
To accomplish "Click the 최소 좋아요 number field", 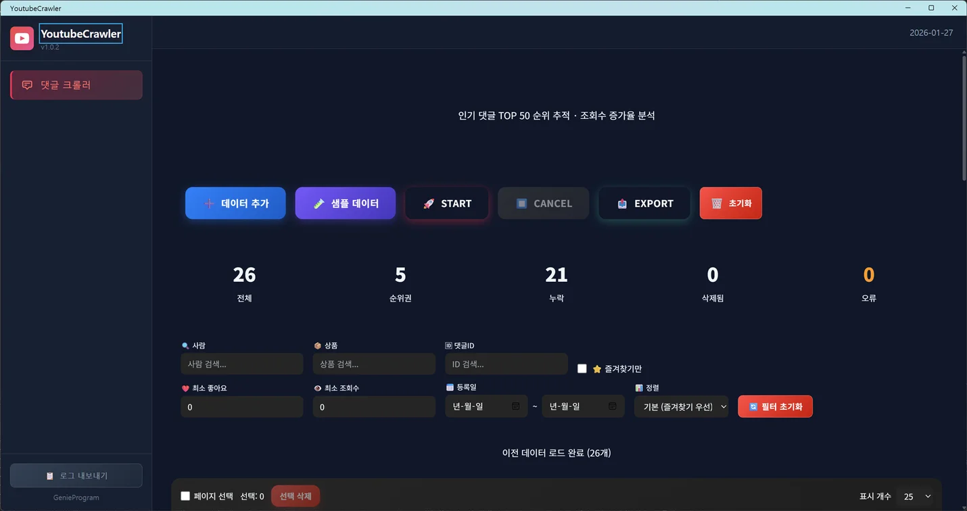I will (x=241, y=407).
